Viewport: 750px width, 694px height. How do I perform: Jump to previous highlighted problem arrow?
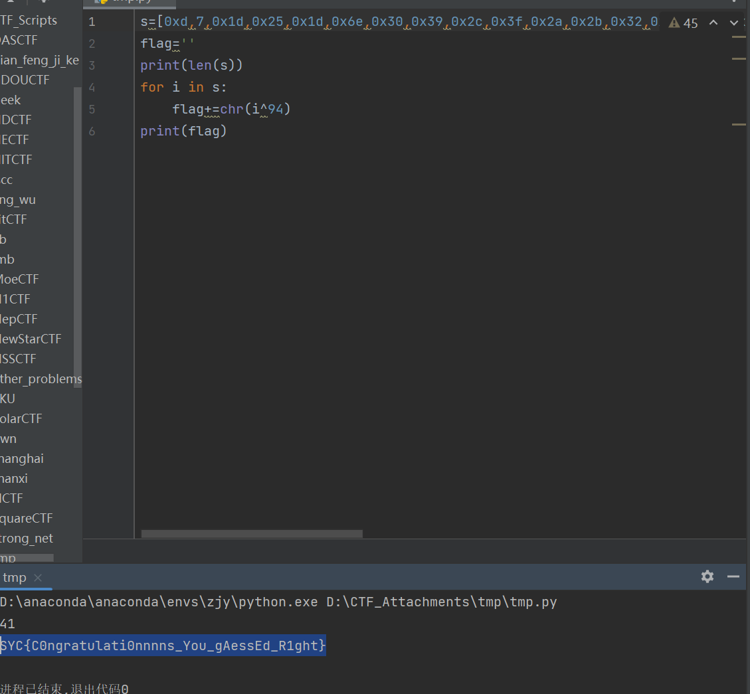pos(713,23)
